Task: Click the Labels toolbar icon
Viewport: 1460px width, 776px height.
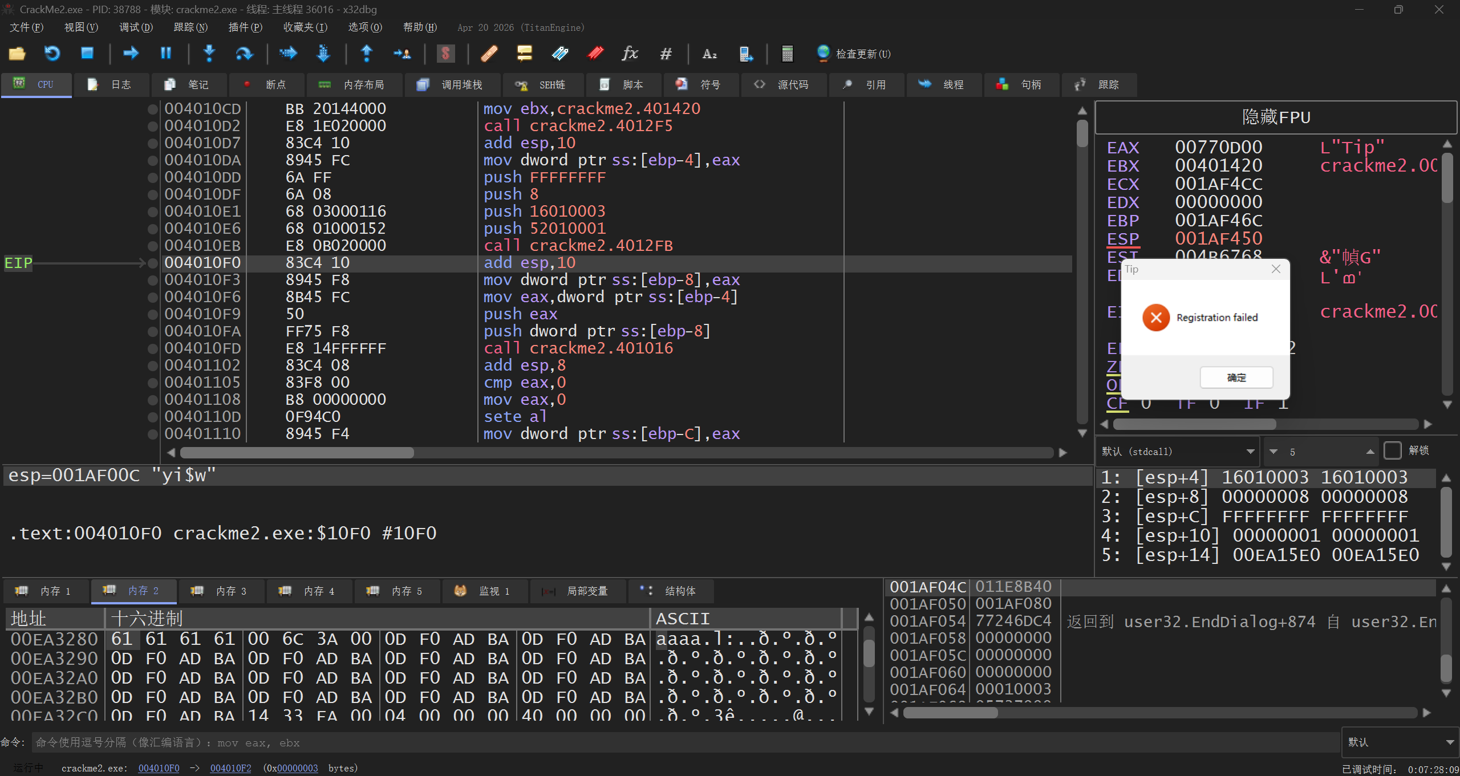Action: (x=560, y=54)
